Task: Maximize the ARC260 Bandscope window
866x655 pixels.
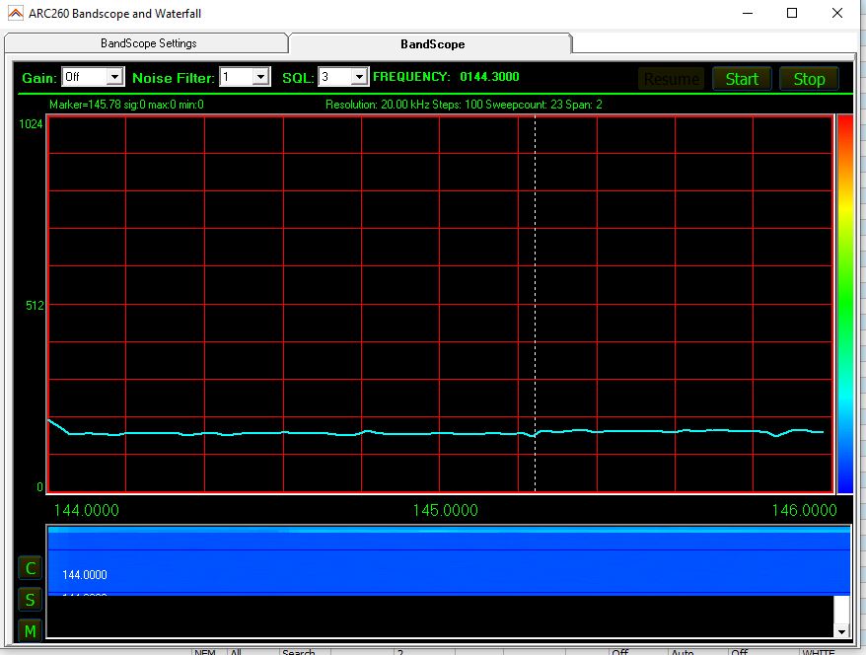Action: pos(792,13)
